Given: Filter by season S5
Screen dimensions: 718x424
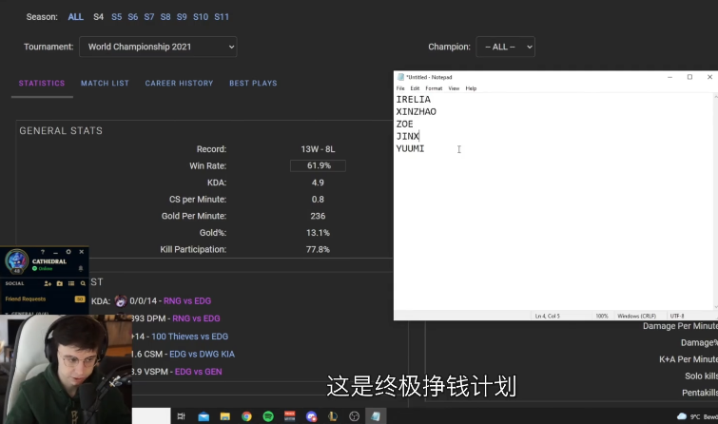Looking at the screenshot, I should (117, 17).
